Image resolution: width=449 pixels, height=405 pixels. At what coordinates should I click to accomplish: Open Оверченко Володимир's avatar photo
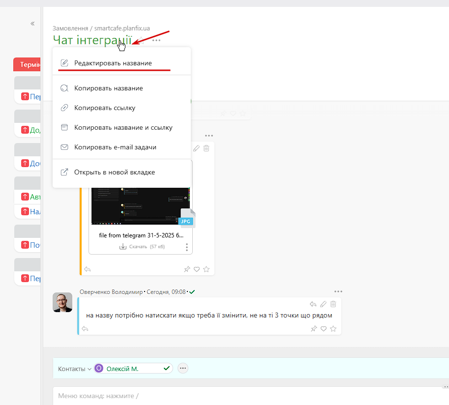click(62, 302)
